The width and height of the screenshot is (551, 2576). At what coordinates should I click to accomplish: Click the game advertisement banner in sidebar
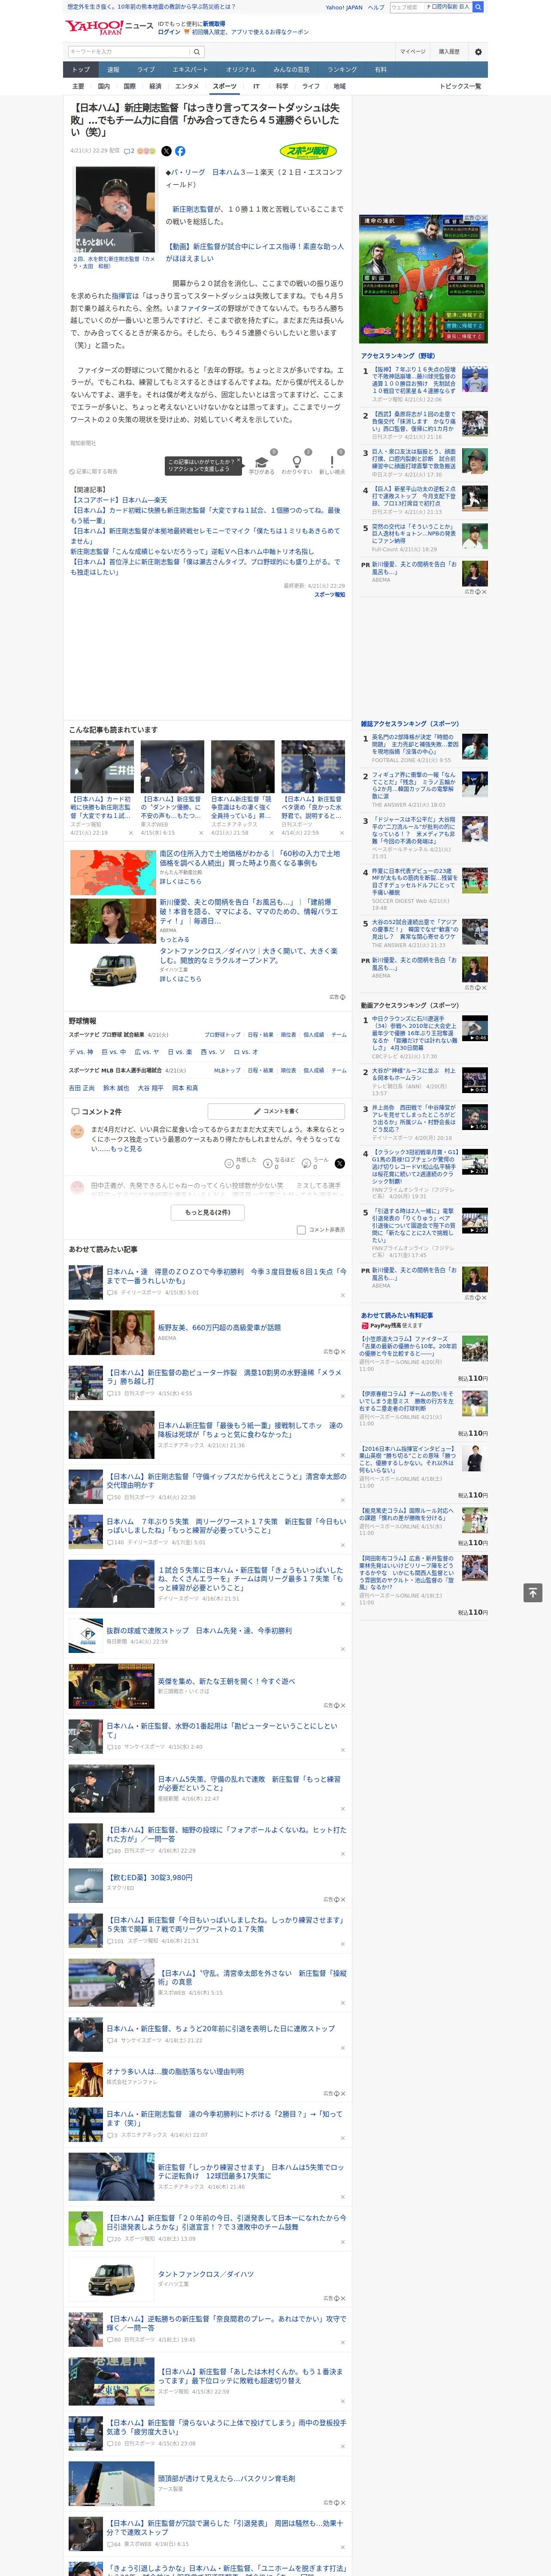pos(423,278)
